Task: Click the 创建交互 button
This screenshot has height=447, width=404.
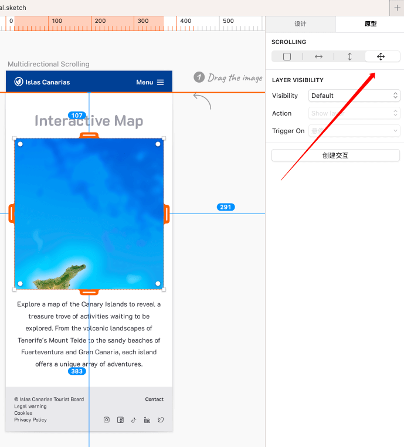Action: (335, 155)
